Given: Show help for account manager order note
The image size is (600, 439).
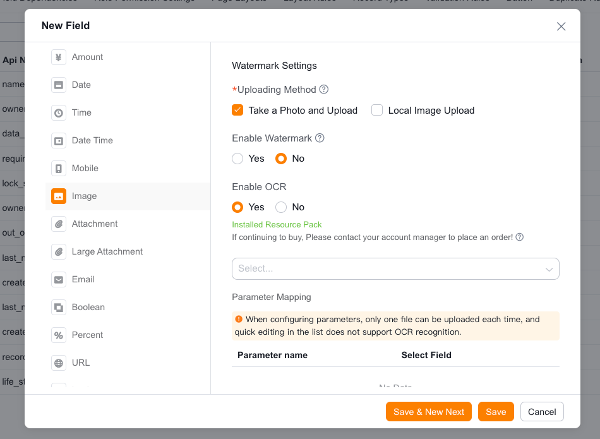Looking at the screenshot, I should pos(519,237).
